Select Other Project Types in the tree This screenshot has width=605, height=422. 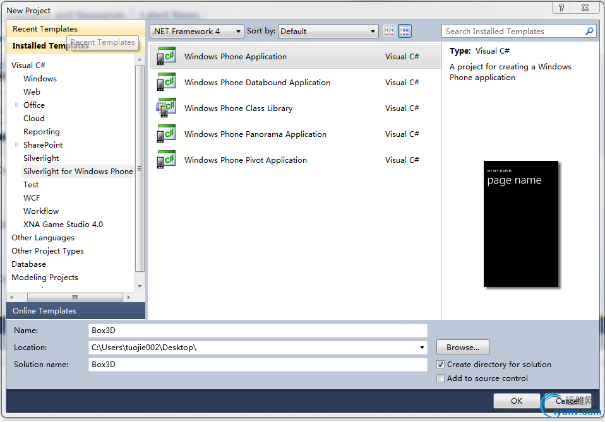[x=47, y=251]
